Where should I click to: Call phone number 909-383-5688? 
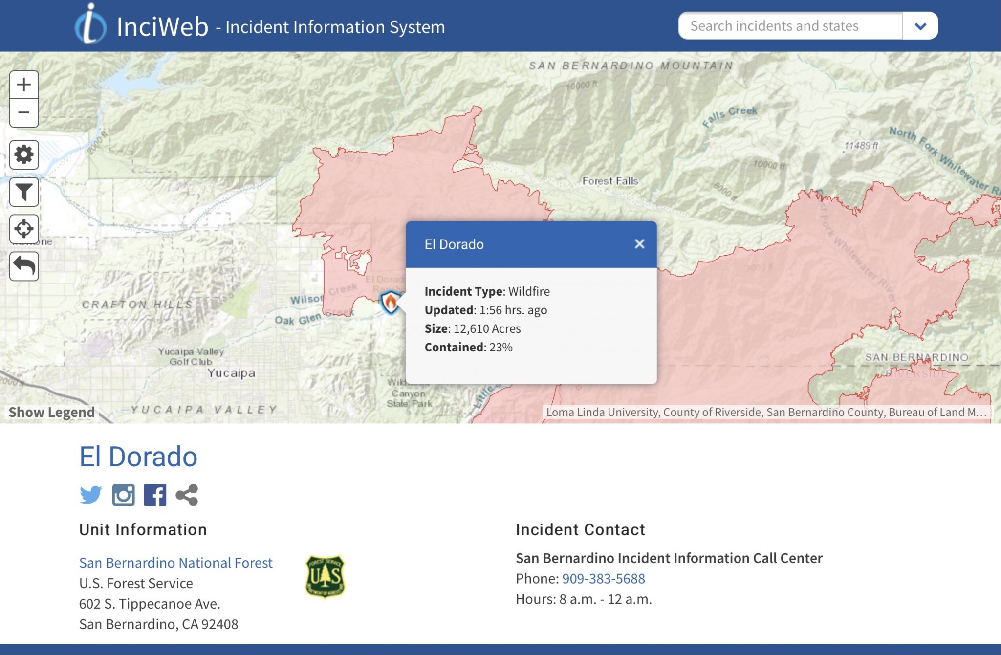(603, 579)
